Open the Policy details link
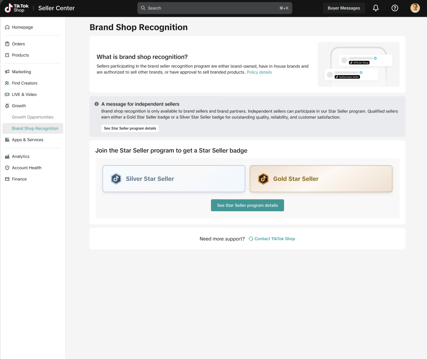The width and height of the screenshot is (427, 359). coord(259,72)
